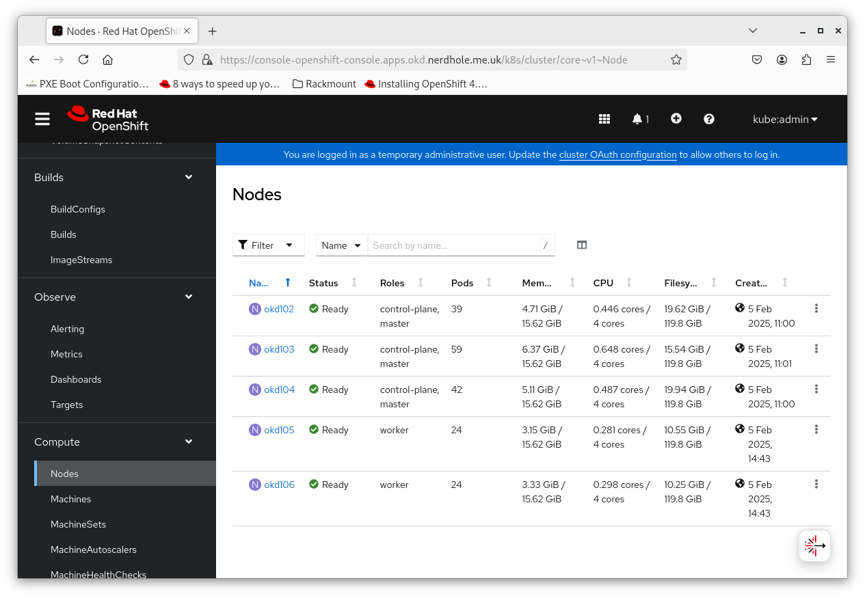Open kebab actions menu for okd105
The image size is (865, 598).
coord(816,429)
